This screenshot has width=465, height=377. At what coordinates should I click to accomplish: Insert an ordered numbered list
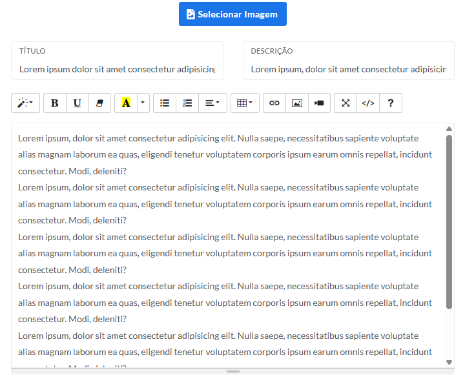[x=187, y=103]
